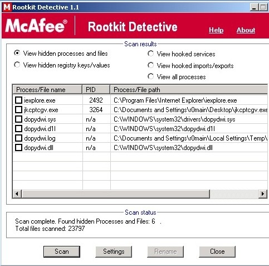The width and height of the screenshot is (269, 266).
Task: Click the horizontal scrollbar right arrow
Action: [263, 194]
